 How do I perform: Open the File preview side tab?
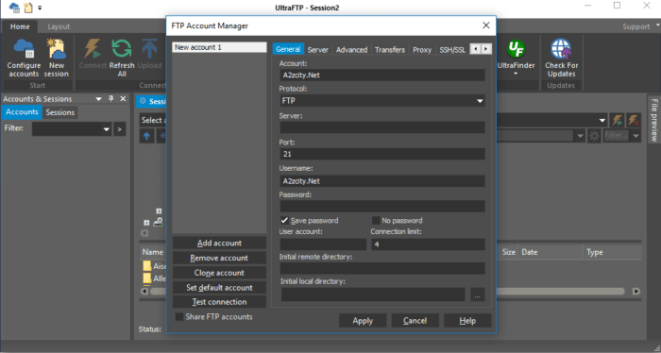click(653, 120)
